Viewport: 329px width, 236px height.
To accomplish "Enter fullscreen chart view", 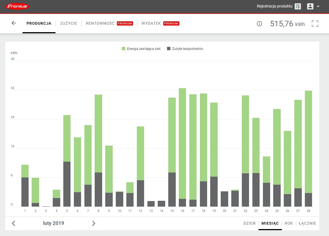I will point(315,24).
